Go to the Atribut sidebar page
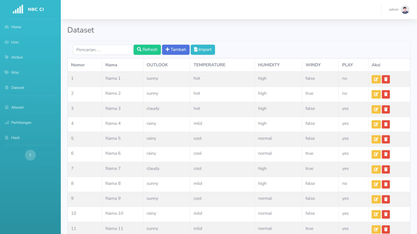 click(17, 57)
